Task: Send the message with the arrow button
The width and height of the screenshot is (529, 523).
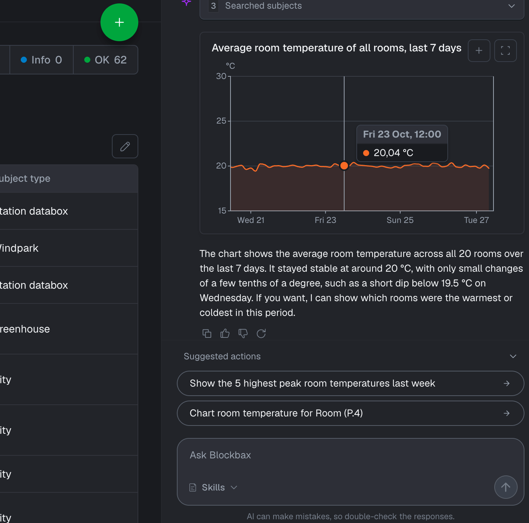Action: pos(506,487)
